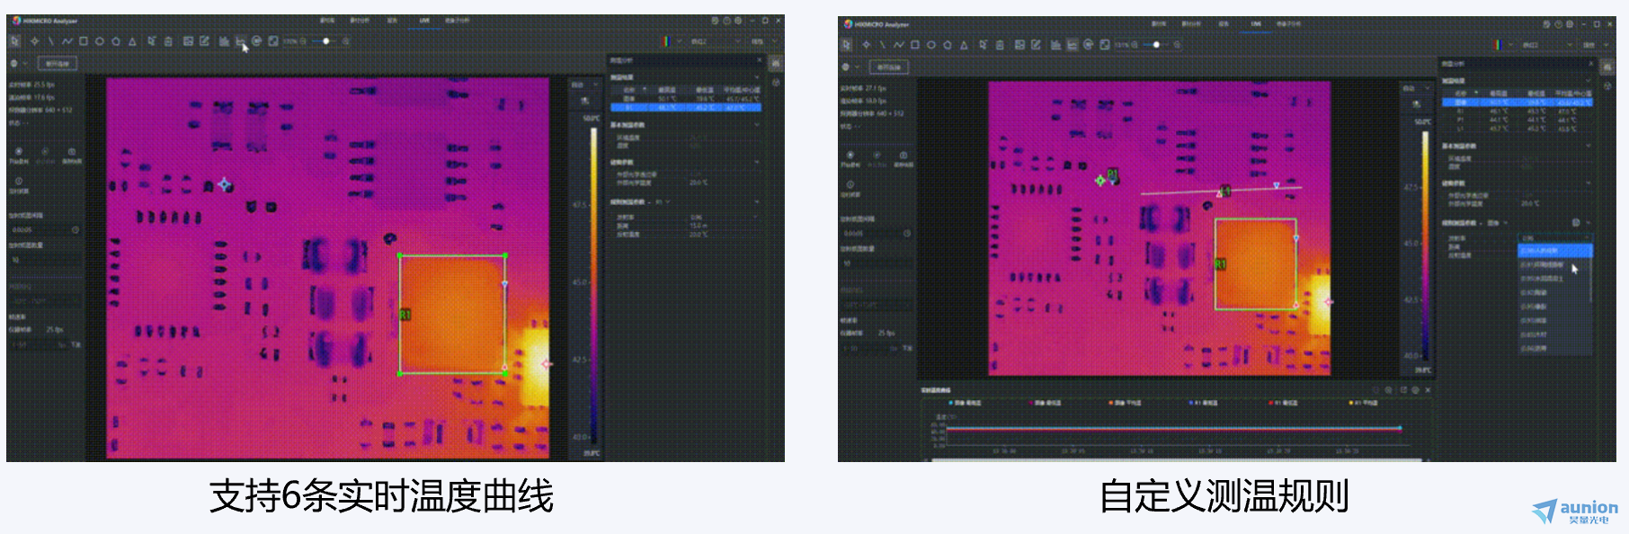Image resolution: width=1629 pixels, height=534 pixels.
Task: Select highlighted first option in emissivity dropdown list
Action: point(1553,251)
